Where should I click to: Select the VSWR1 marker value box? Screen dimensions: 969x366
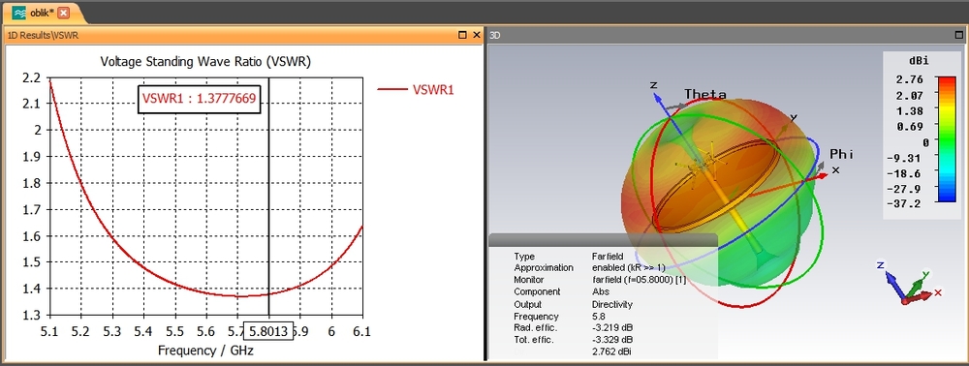199,98
